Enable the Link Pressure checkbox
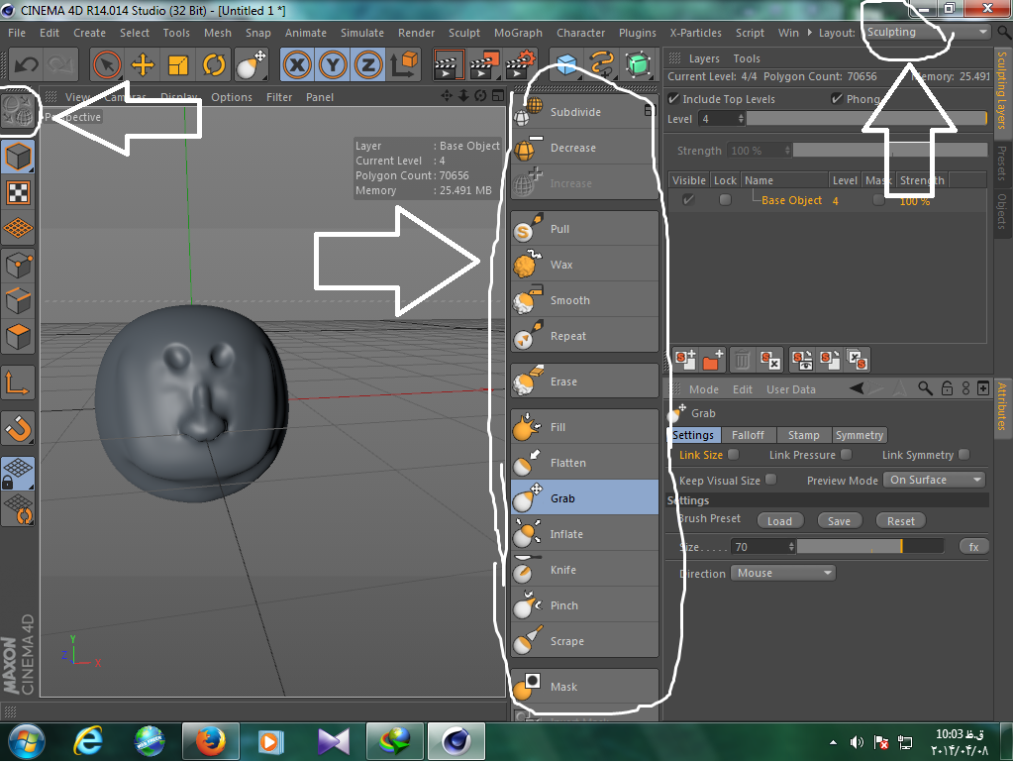 pos(847,455)
